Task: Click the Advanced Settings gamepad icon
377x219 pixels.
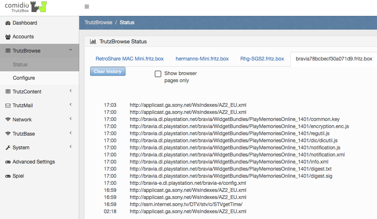Action: tap(8, 162)
